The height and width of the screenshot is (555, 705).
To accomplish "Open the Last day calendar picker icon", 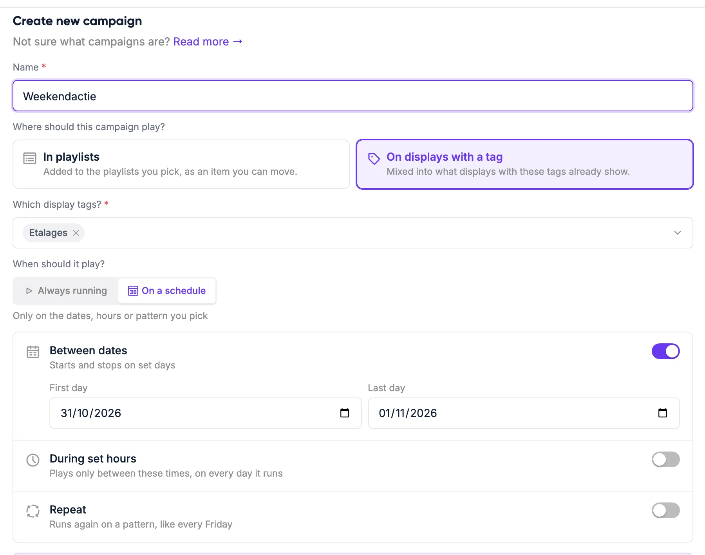I will 663,413.
